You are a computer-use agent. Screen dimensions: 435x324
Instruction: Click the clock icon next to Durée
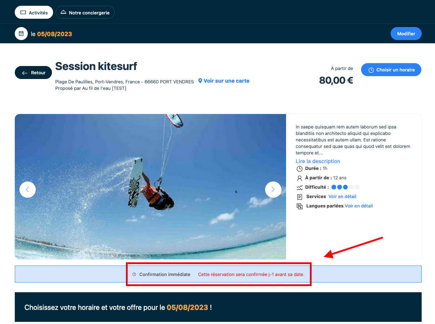click(x=299, y=169)
